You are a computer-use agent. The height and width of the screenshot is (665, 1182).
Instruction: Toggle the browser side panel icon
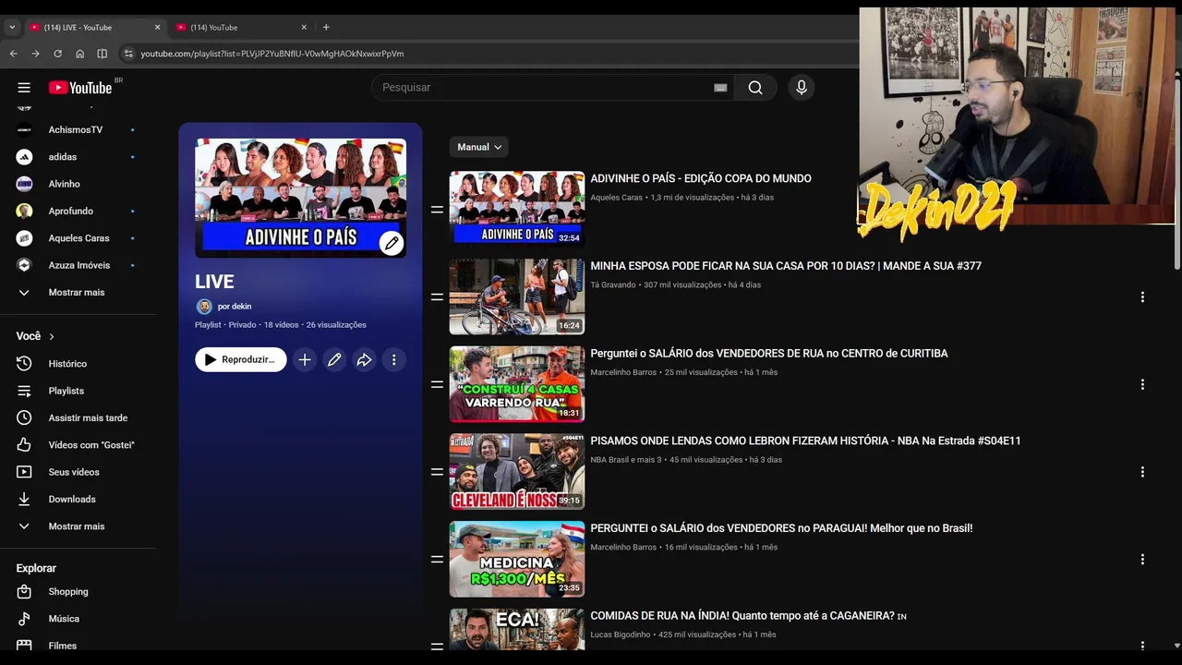tap(103, 54)
